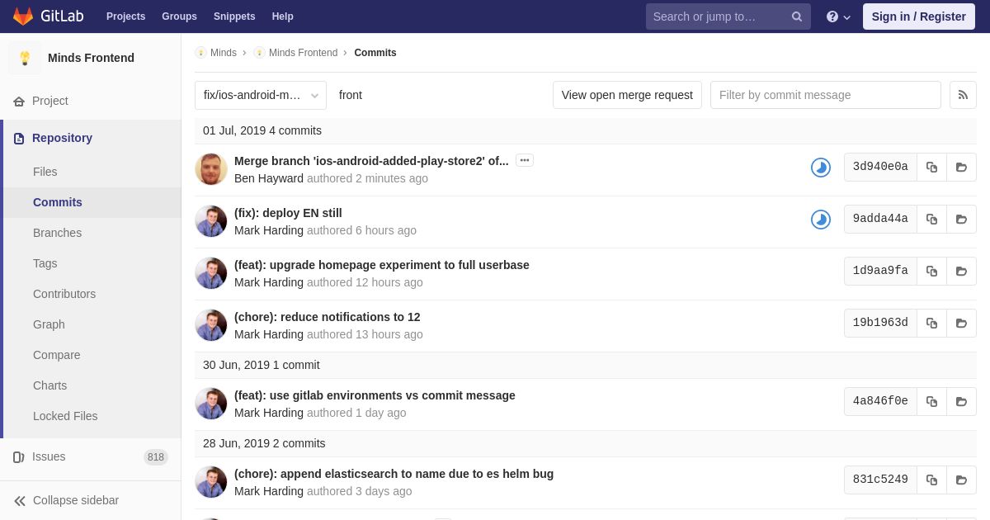Open Contributors in the sidebar
Viewport: 990px width, 520px height.
(x=64, y=294)
